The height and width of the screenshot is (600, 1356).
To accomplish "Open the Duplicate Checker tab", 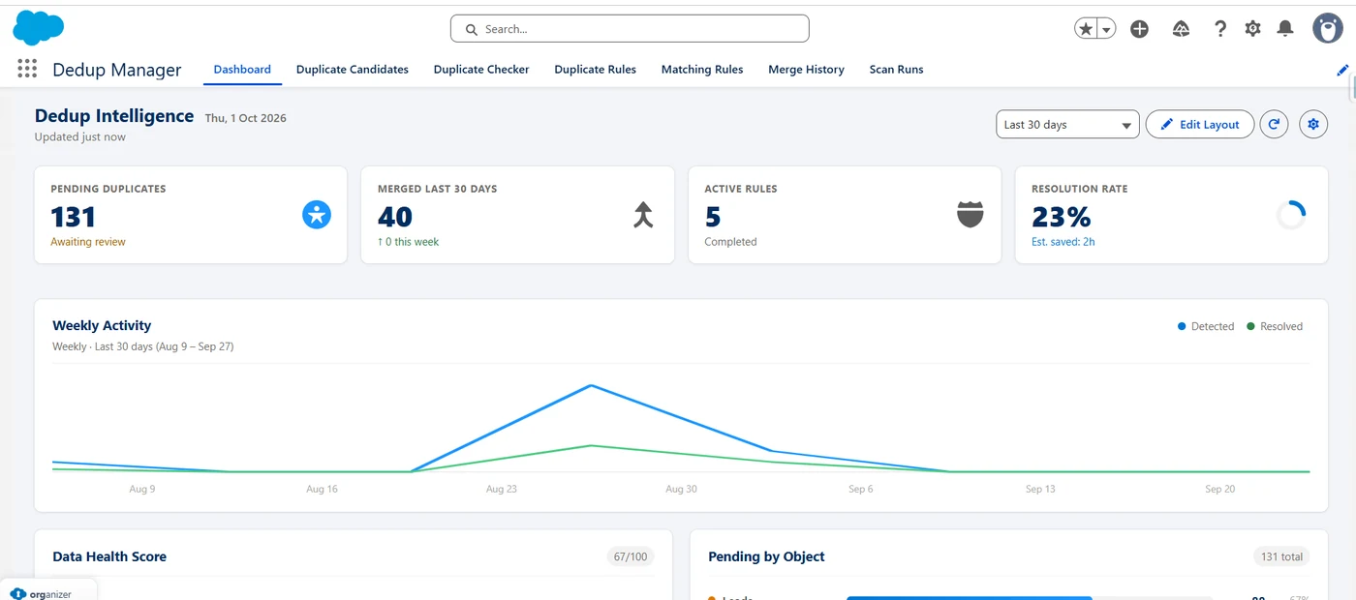I will click(x=481, y=70).
